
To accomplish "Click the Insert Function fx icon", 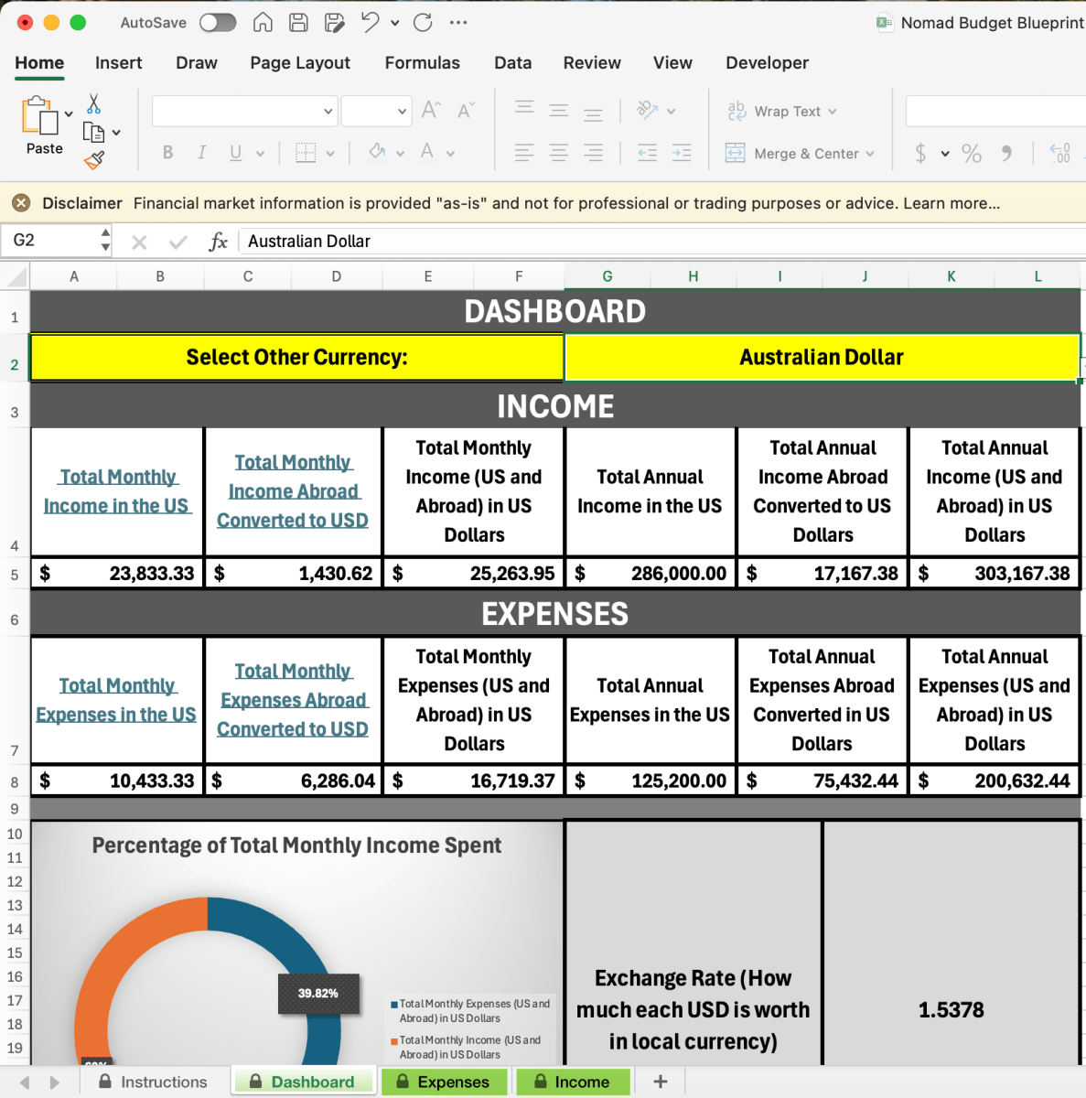I will [x=218, y=242].
